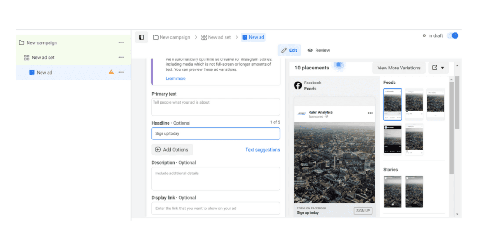Select the first Stories placement thumbnail
Screen dimensions: 478x250
coord(393,192)
